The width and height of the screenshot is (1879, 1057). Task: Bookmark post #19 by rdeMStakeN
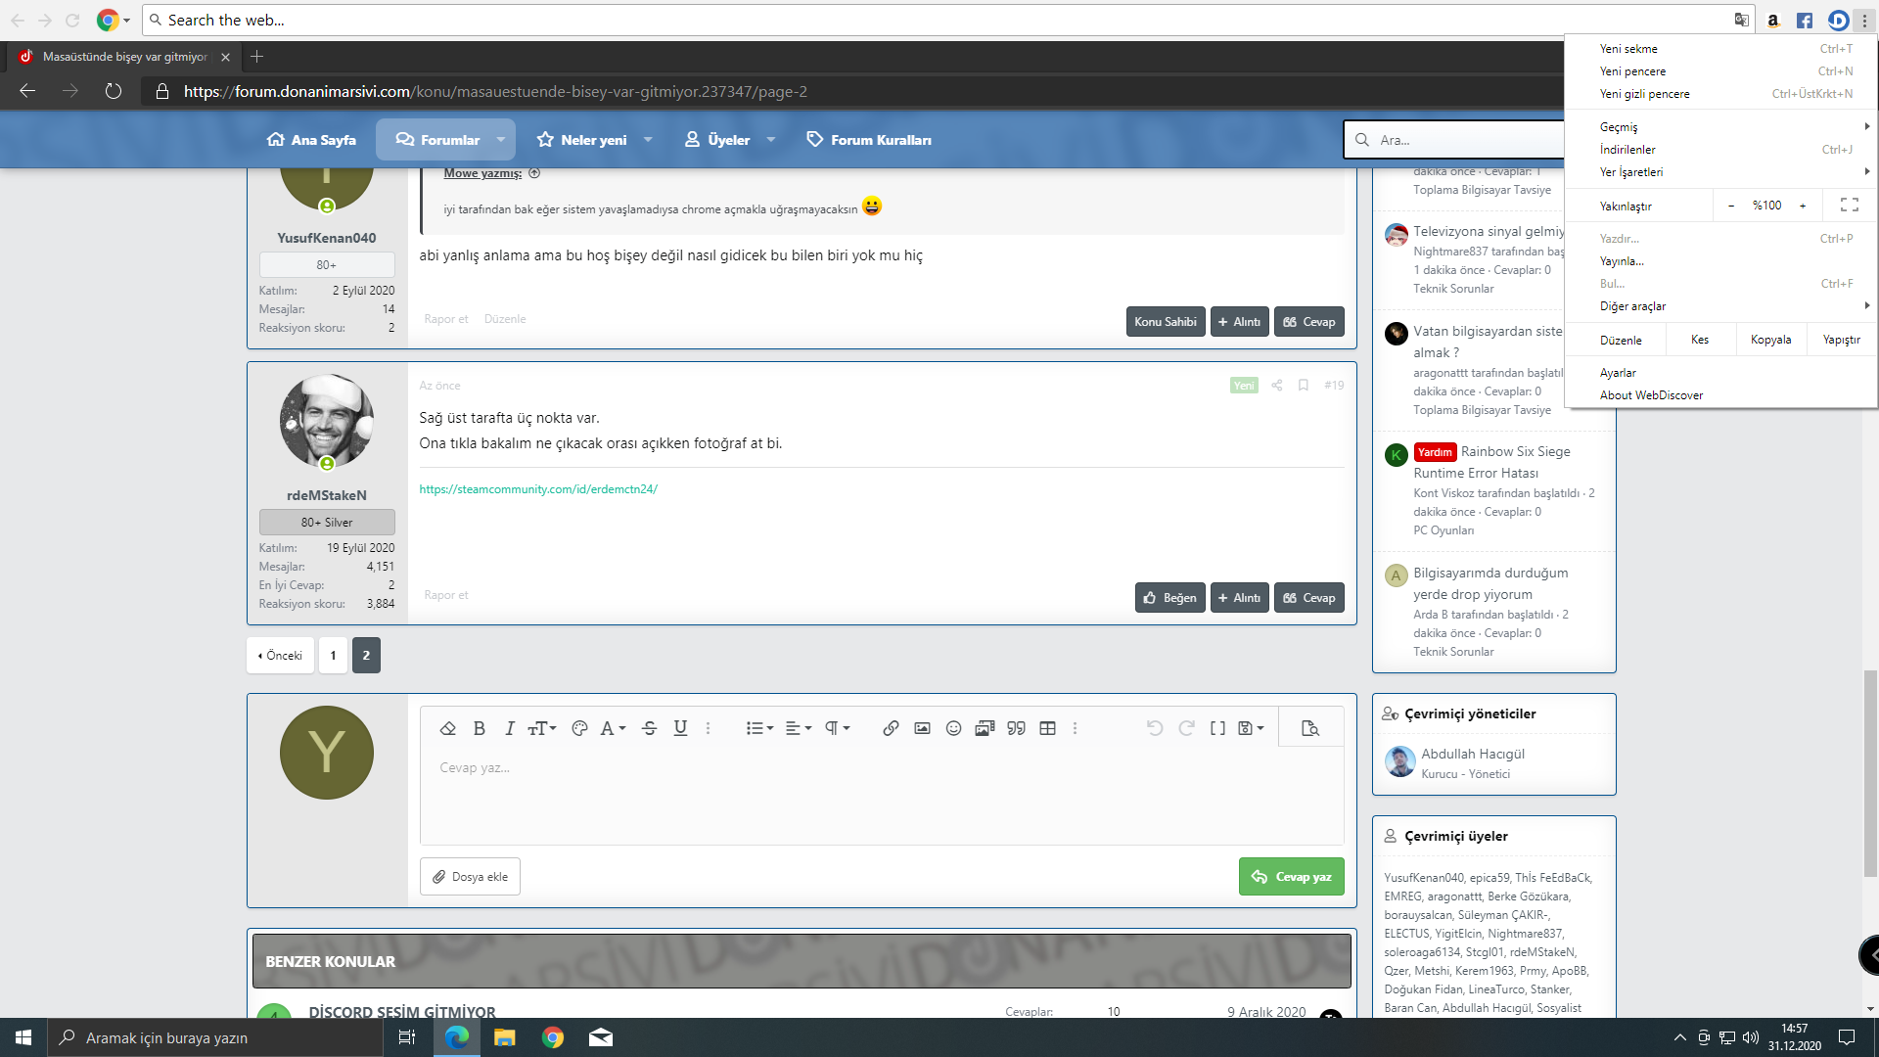tap(1304, 386)
